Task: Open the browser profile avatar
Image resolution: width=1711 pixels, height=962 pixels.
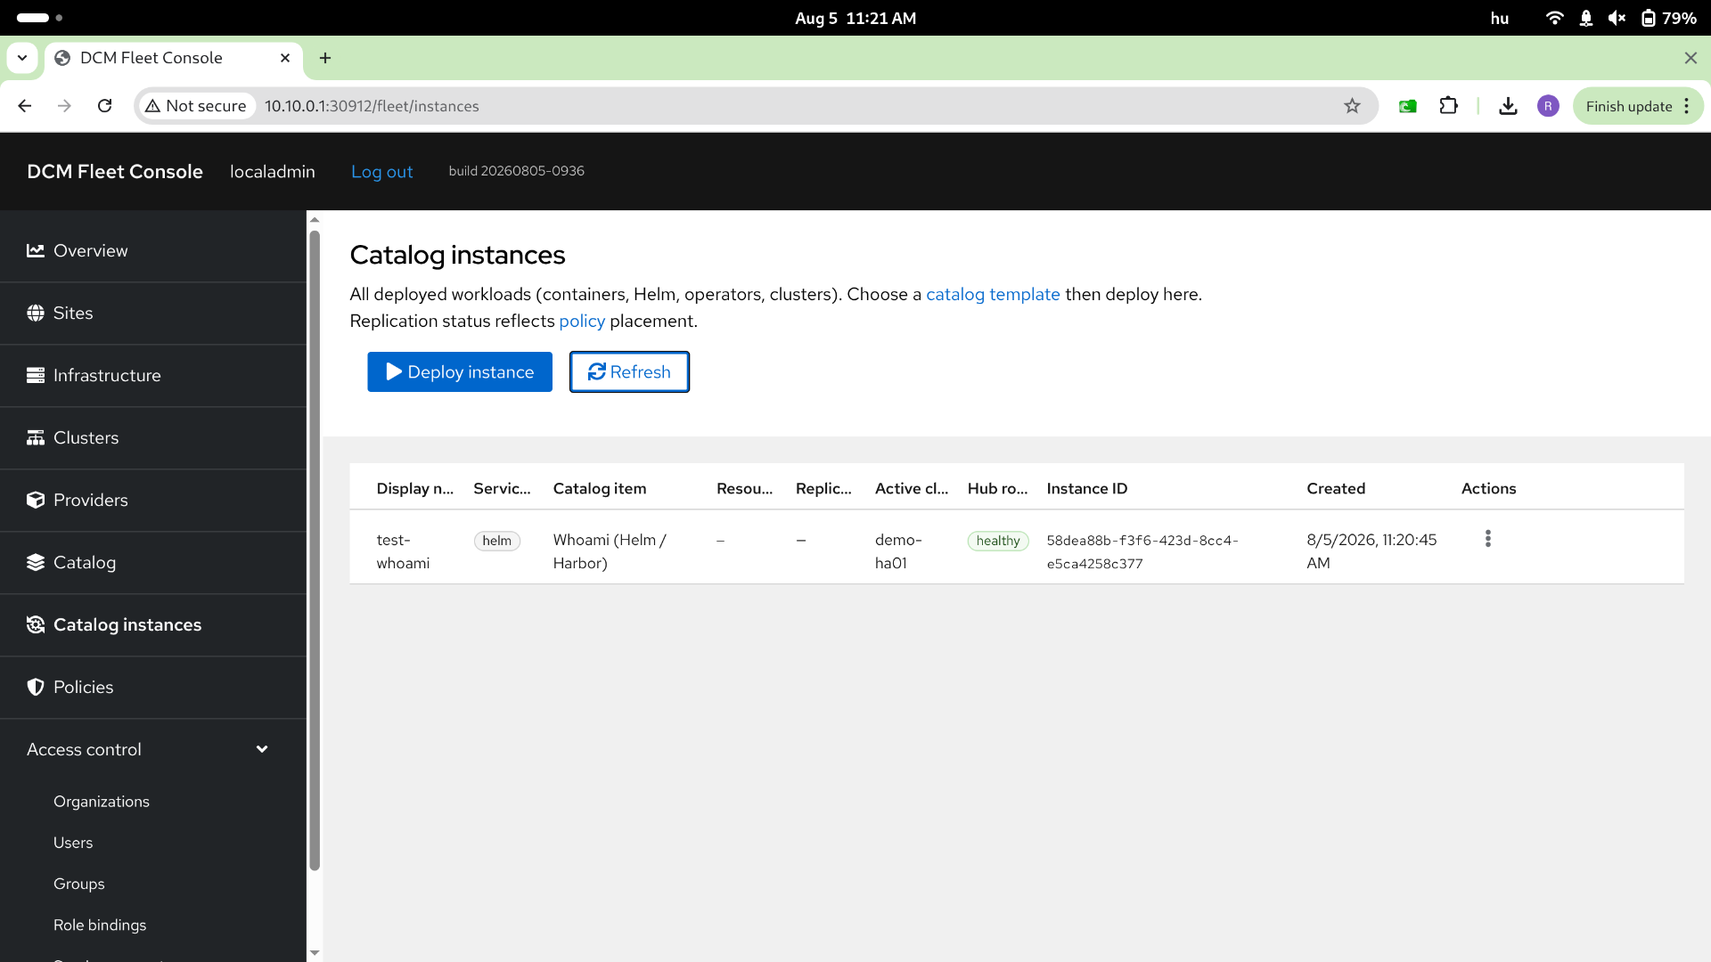Action: pyautogui.click(x=1548, y=106)
